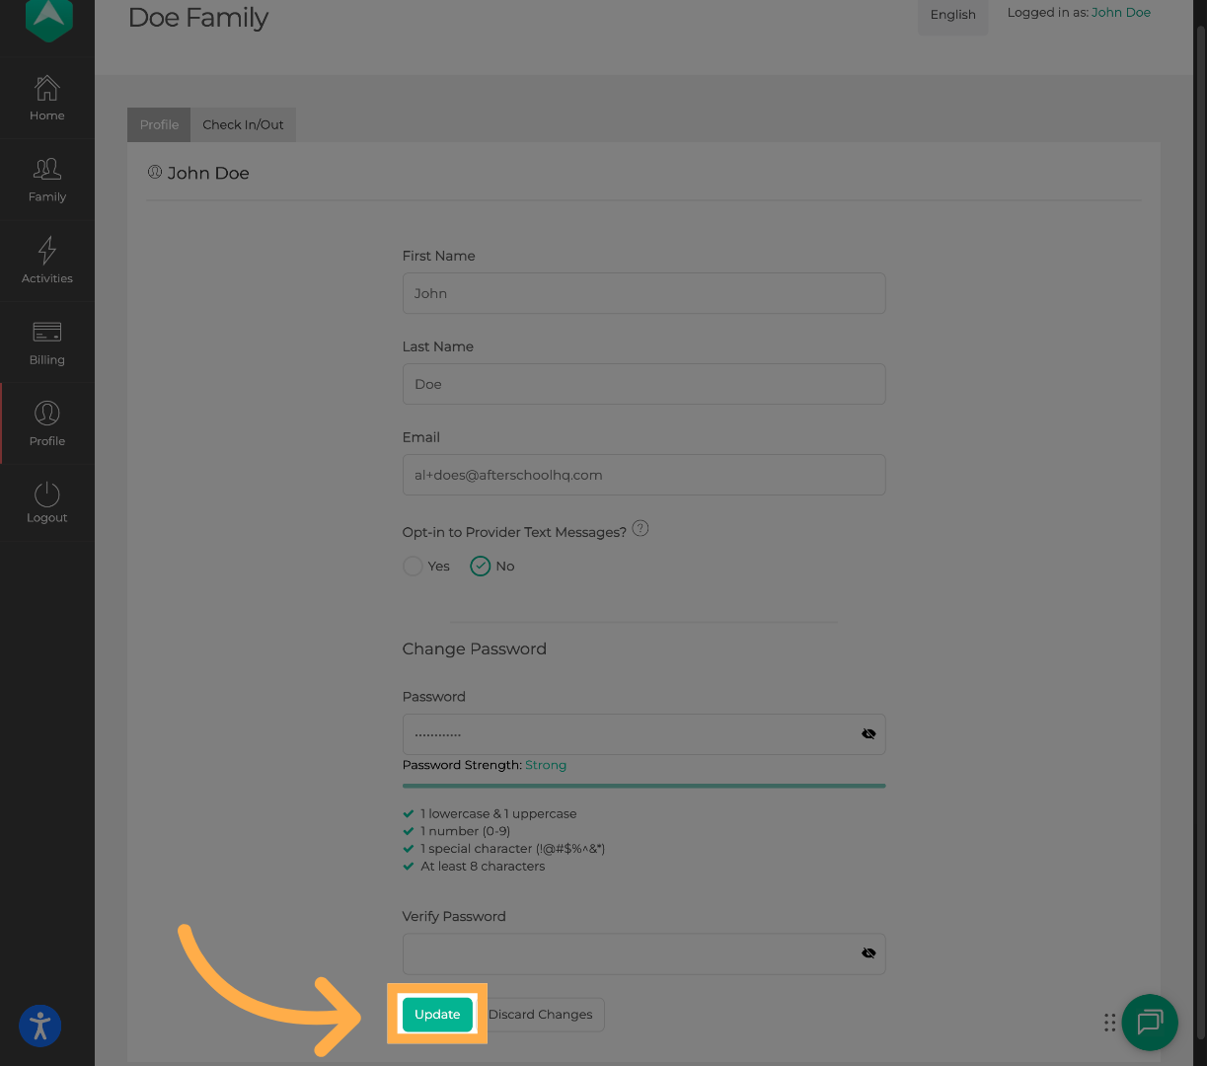Select the Yes opt-in radio button

[x=413, y=566]
